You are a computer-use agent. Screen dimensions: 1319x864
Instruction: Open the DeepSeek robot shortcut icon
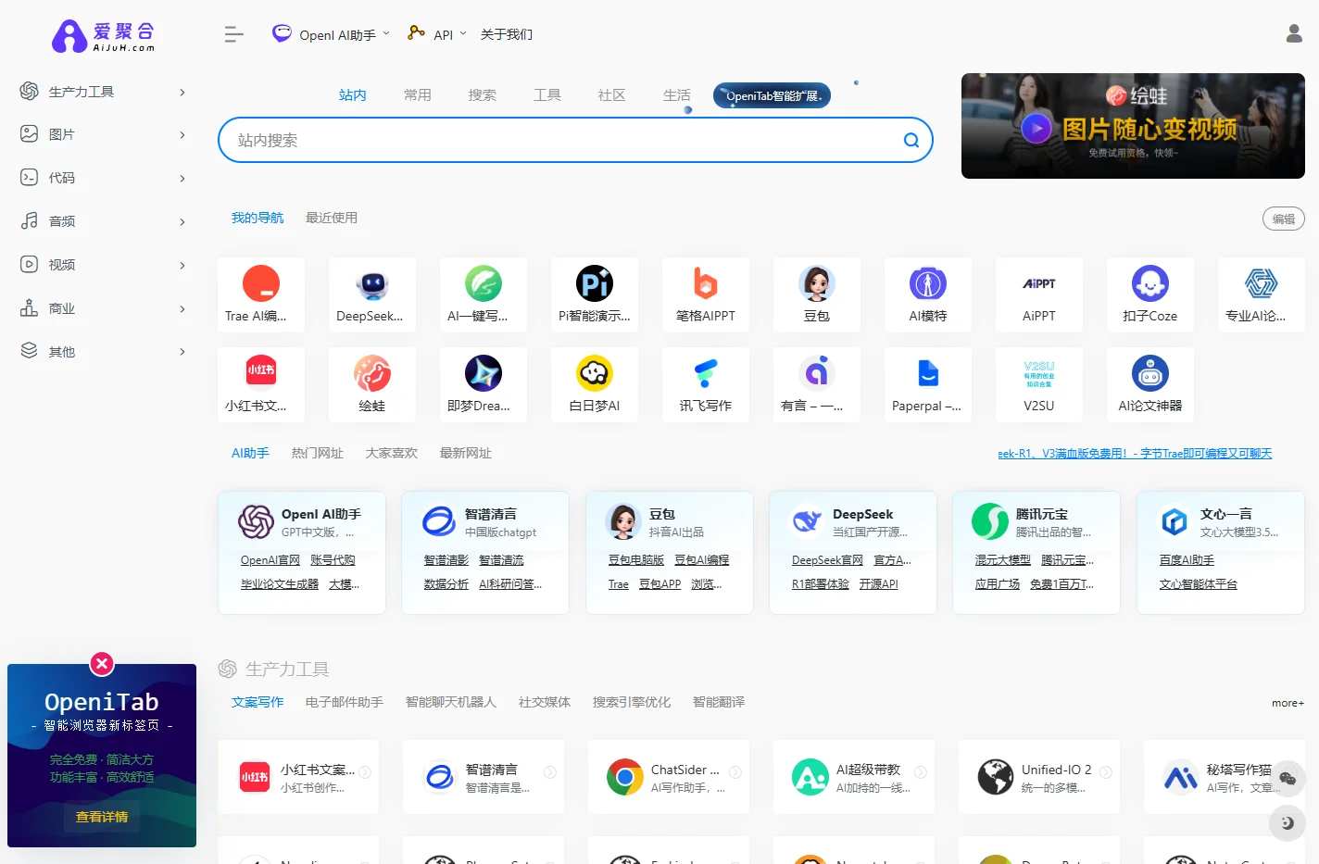click(372, 284)
